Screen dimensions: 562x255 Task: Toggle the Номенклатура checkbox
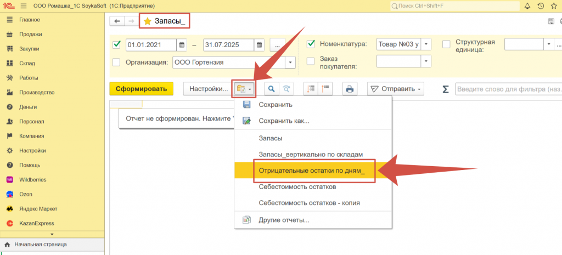click(311, 44)
